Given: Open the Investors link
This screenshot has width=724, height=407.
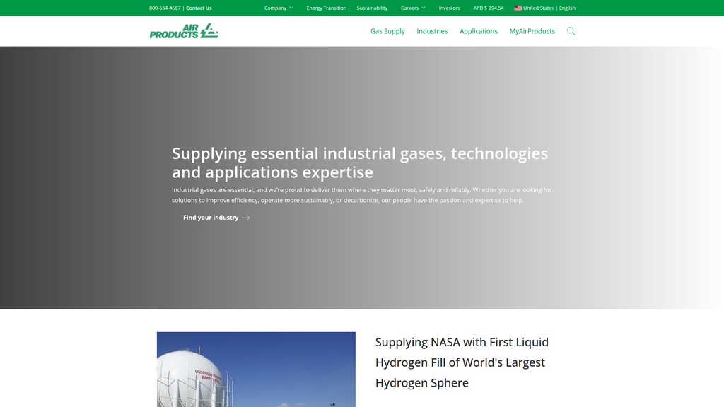Looking at the screenshot, I should coord(449,8).
